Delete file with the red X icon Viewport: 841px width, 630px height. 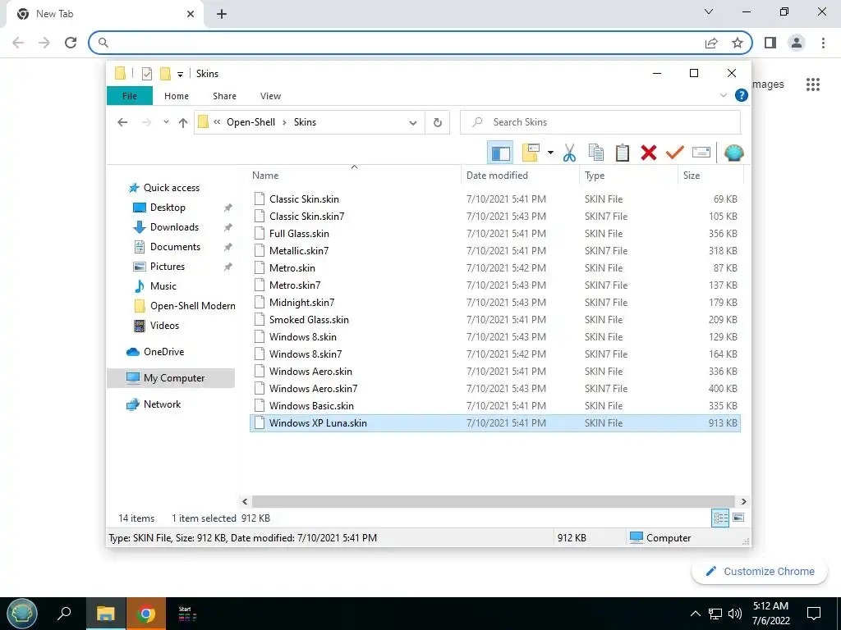(649, 153)
